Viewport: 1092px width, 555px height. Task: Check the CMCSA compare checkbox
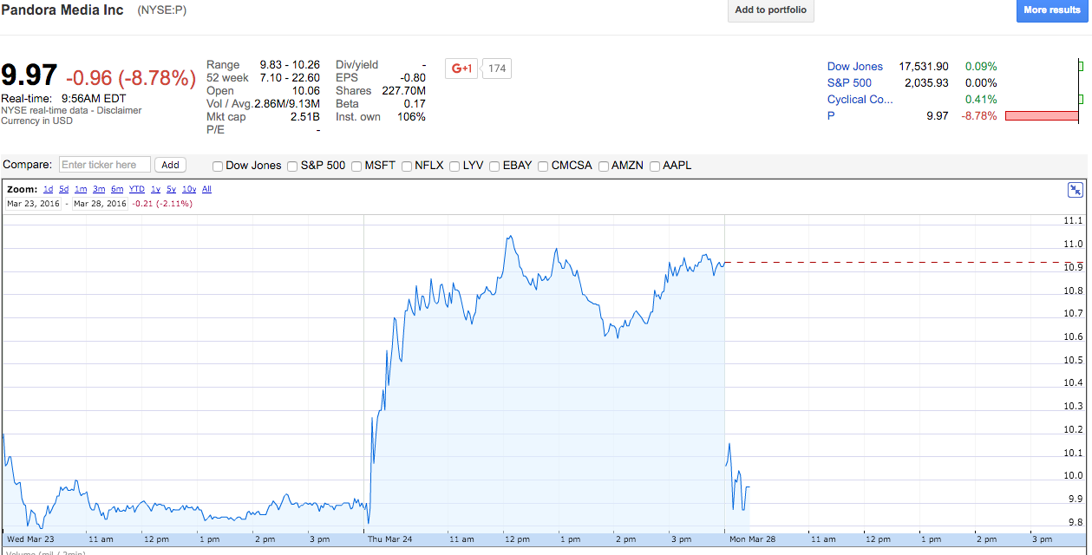(543, 166)
